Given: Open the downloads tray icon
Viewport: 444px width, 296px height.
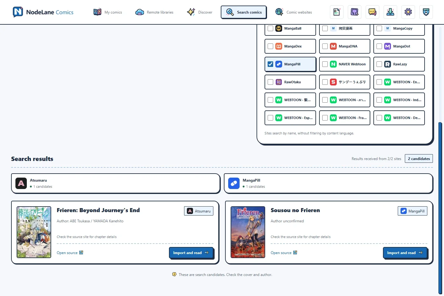Looking at the screenshot, I should click(x=390, y=12).
